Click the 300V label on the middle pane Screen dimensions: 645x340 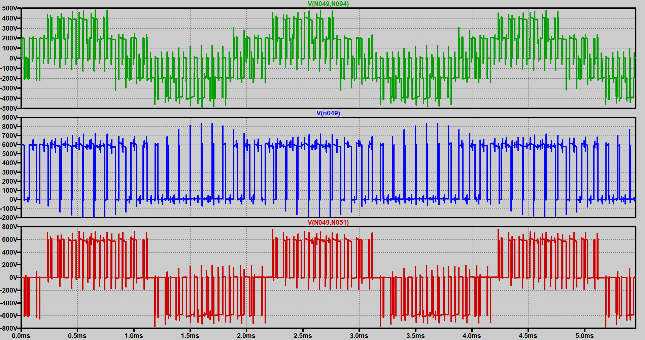click(10, 172)
